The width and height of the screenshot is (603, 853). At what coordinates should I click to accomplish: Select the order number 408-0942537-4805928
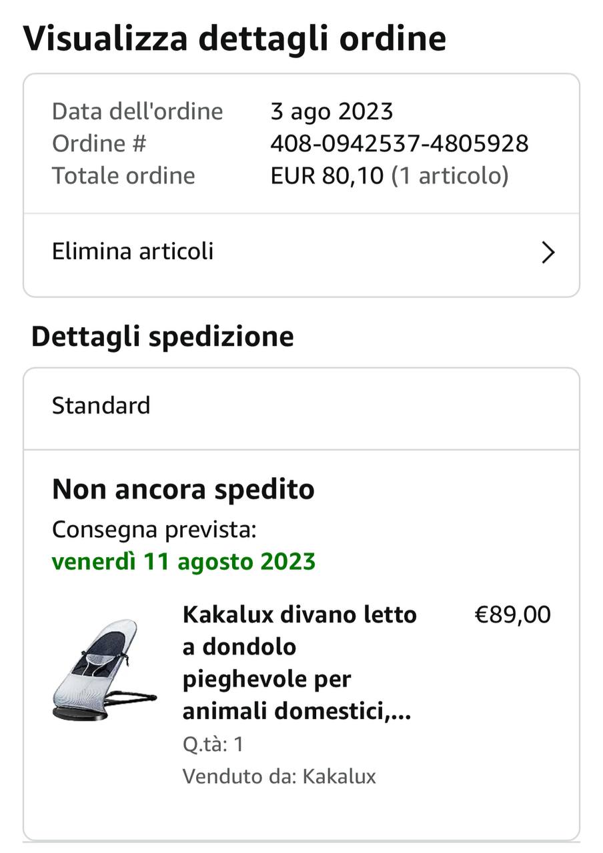tap(399, 143)
